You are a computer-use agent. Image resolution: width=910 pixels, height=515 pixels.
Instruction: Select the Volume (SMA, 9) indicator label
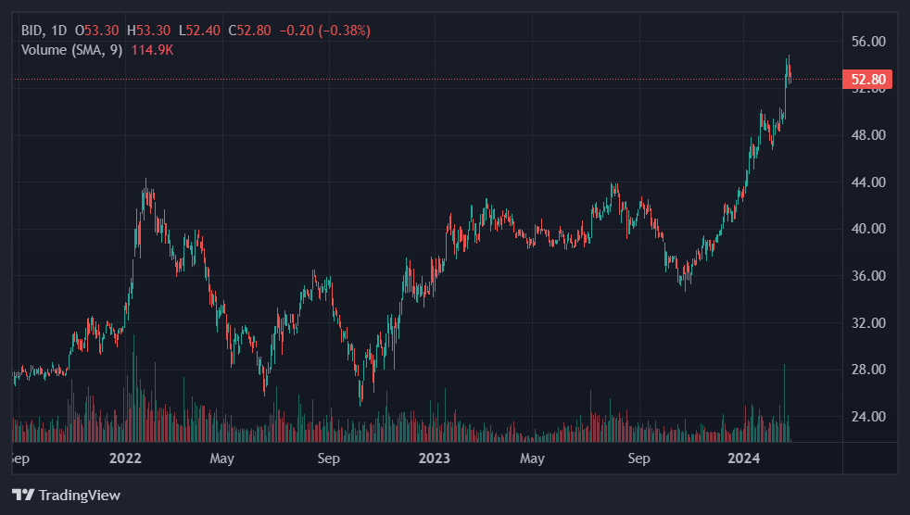click(x=71, y=50)
